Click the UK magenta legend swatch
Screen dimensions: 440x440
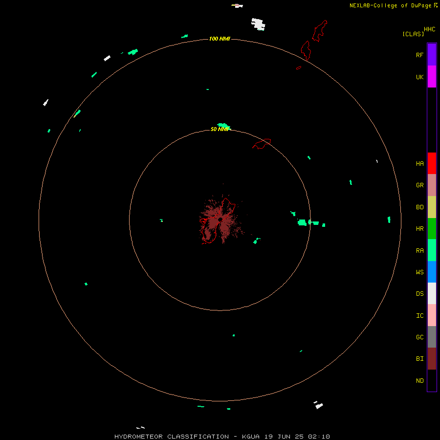432,77
